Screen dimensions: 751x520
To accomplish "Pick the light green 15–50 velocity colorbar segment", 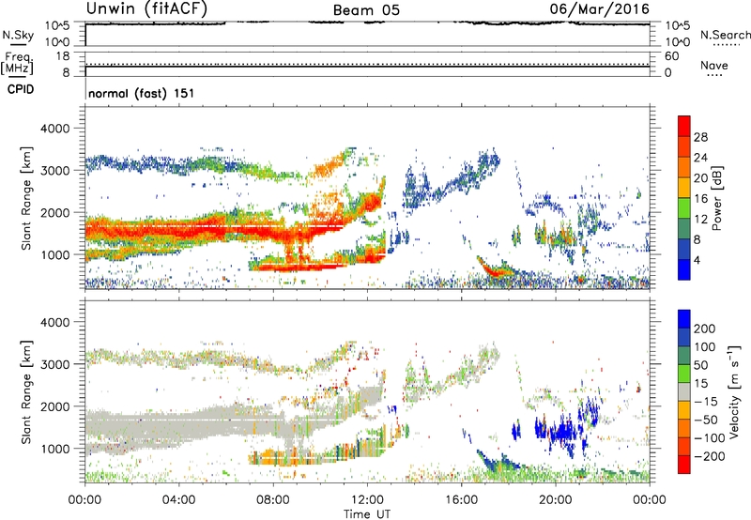I will (684, 375).
